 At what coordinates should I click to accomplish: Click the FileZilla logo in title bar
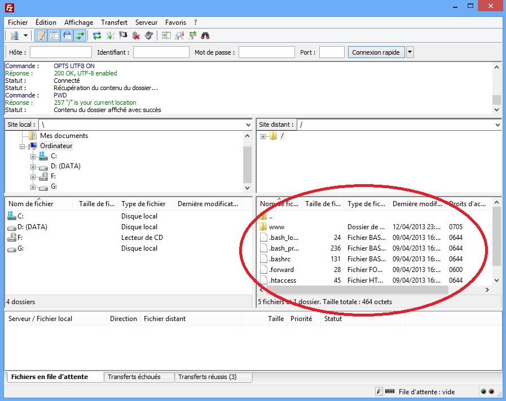(10, 8)
